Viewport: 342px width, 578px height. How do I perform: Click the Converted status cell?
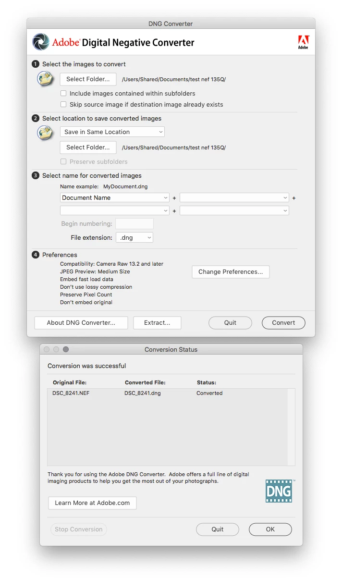(x=209, y=393)
